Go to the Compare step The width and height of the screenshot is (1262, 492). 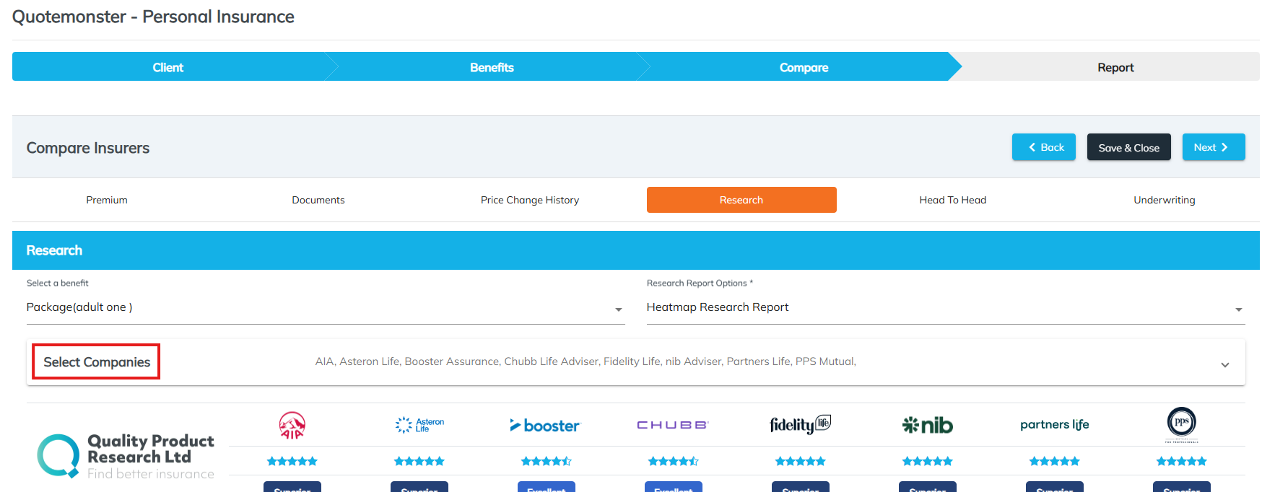pyautogui.click(x=804, y=67)
